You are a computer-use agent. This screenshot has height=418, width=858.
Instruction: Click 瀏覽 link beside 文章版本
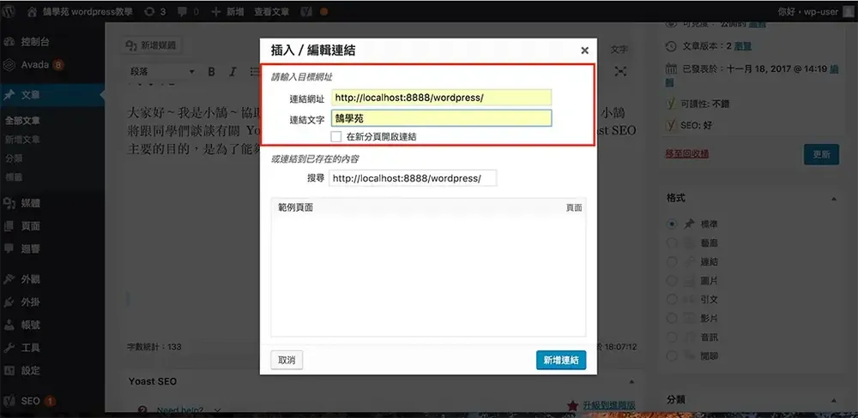click(742, 46)
